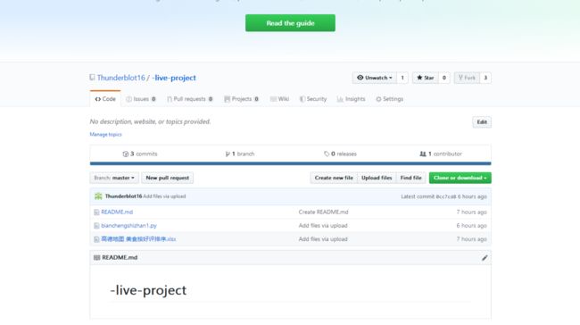Switch to the Code tab

point(105,99)
